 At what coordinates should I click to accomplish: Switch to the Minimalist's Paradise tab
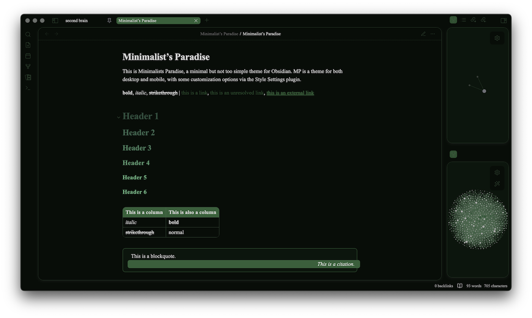(158, 20)
